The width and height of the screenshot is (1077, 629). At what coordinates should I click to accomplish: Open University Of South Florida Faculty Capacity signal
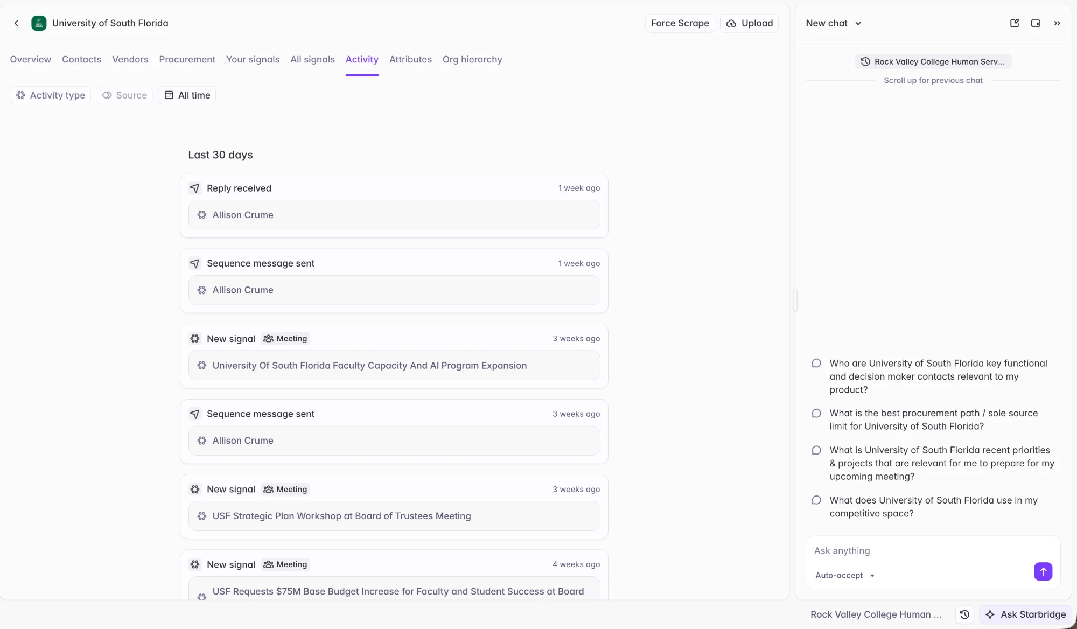tap(394, 365)
